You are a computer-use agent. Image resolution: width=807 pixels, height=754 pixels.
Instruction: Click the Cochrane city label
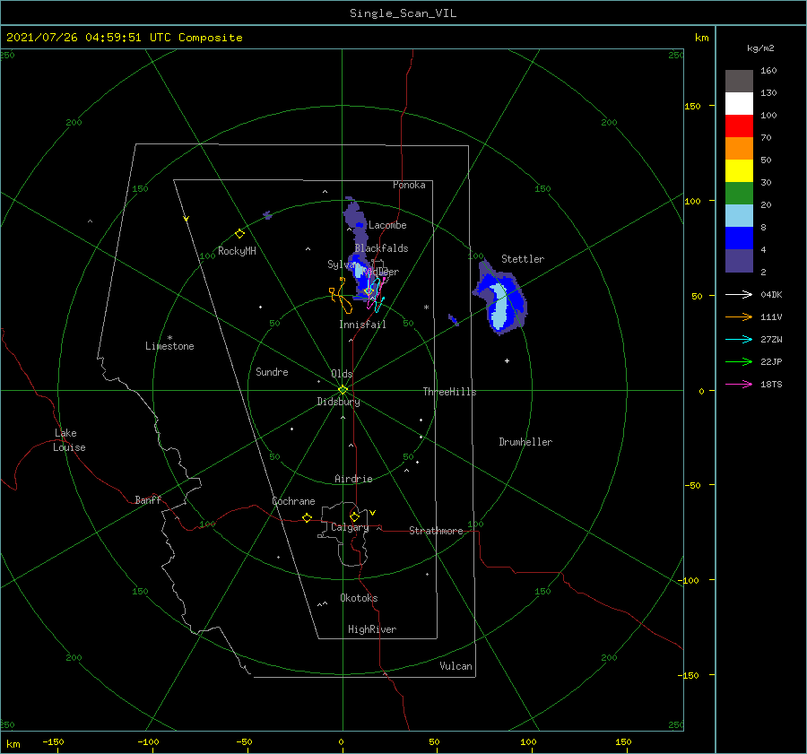coord(293,501)
